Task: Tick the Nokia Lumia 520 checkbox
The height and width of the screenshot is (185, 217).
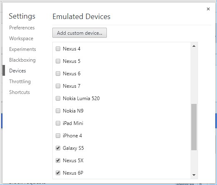Action: [58, 99]
